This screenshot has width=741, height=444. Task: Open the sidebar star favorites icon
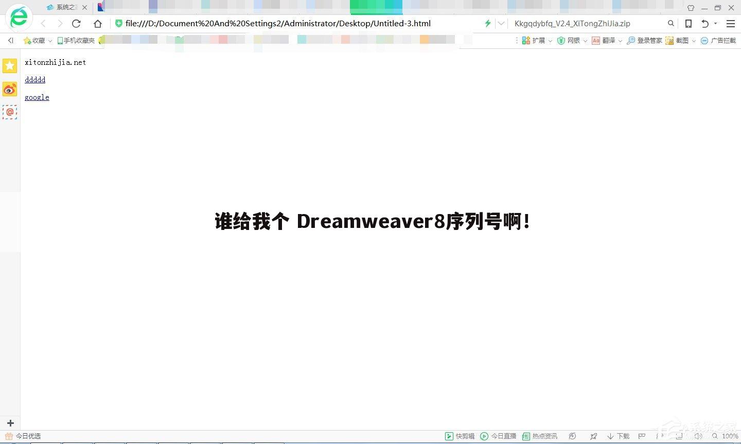click(10, 65)
